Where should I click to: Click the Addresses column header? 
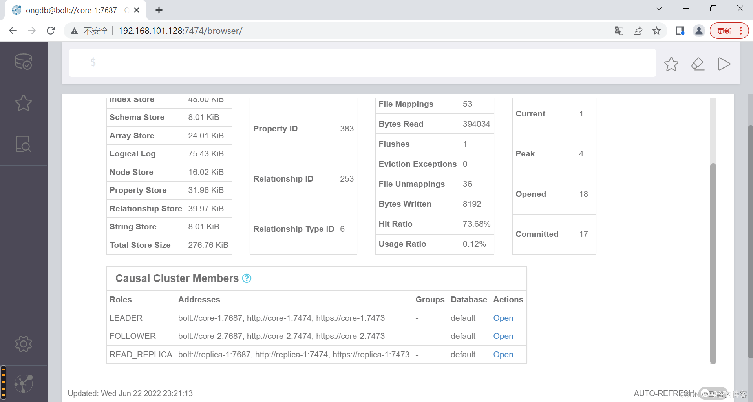[199, 300]
